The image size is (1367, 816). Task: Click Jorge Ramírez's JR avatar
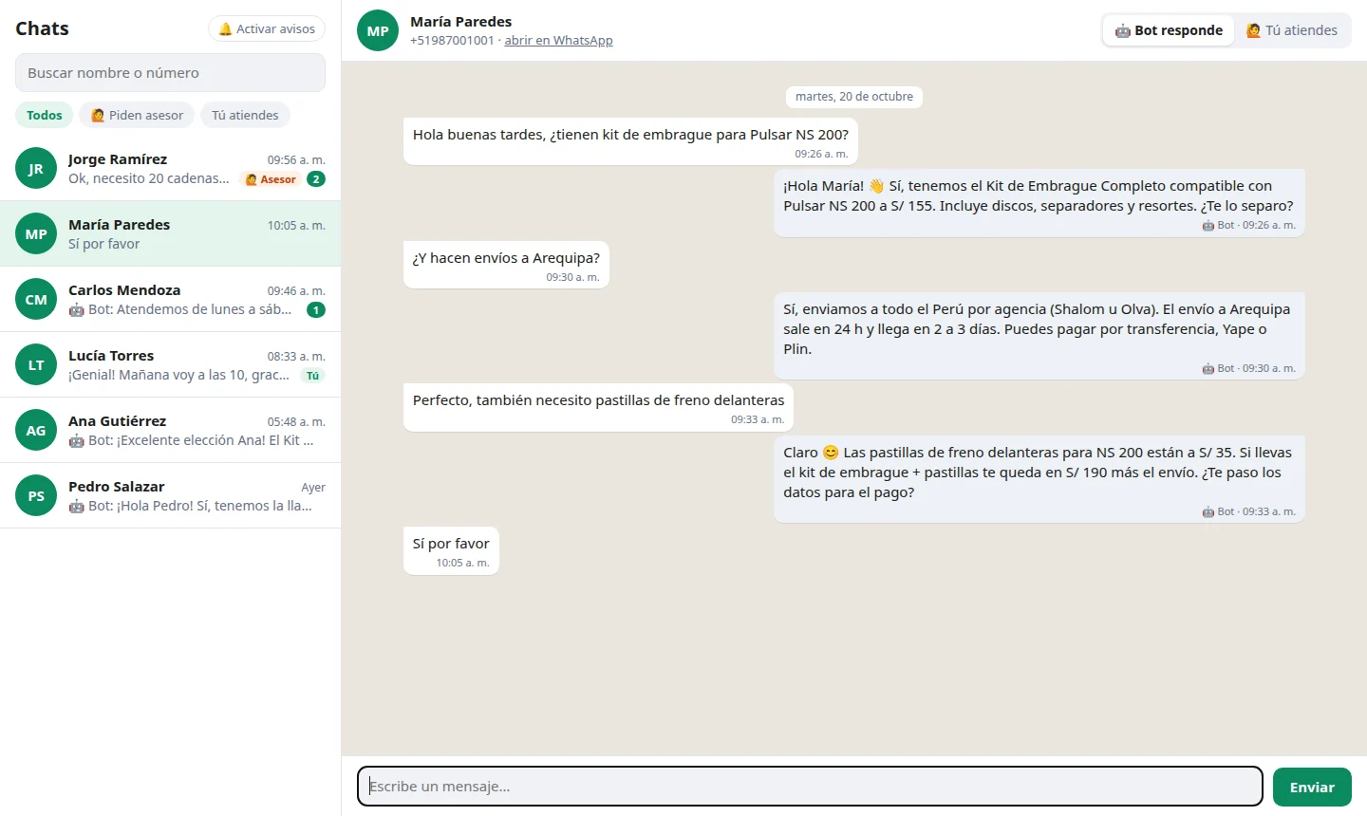tap(36, 169)
